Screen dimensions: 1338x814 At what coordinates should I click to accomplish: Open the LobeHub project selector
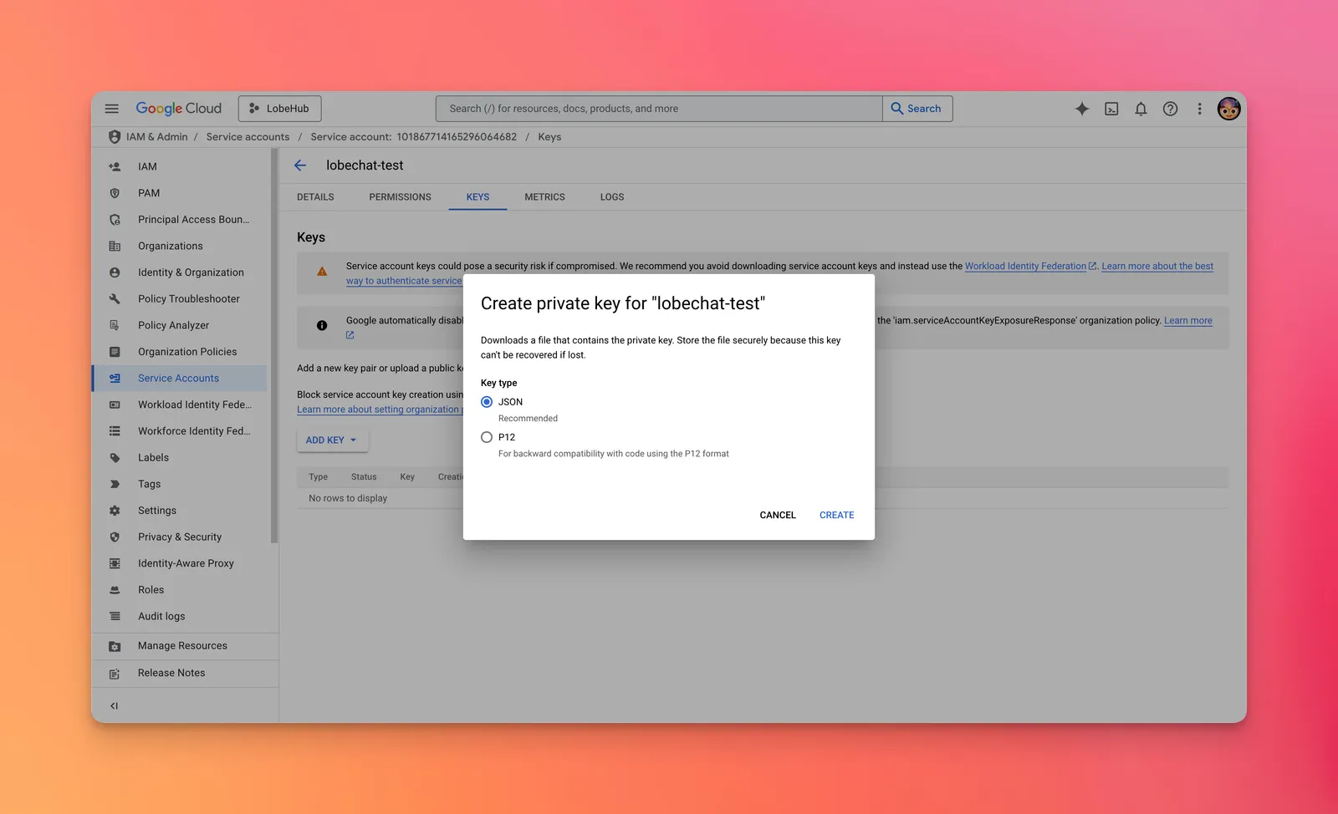point(279,109)
